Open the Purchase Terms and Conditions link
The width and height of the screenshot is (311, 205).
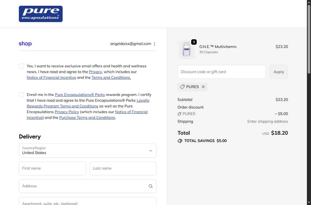click(87, 117)
